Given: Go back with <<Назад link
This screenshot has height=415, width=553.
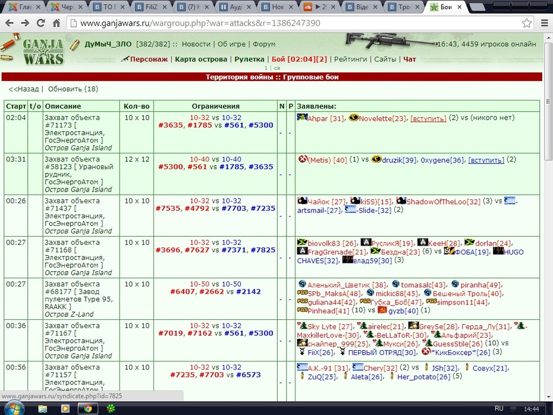Looking at the screenshot, I should click(x=24, y=89).
